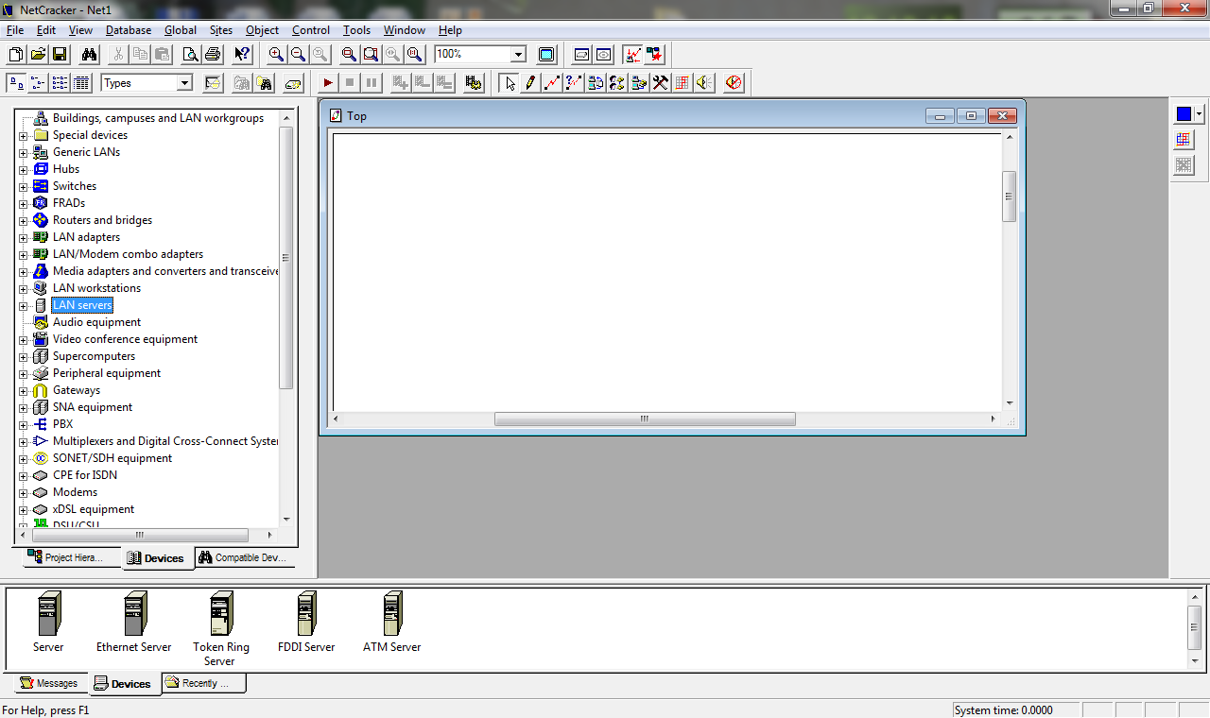The width and height of the screenshot is (1210, 718).
Task: Click the blue color swatch
Action: [x=1184, y=114]
